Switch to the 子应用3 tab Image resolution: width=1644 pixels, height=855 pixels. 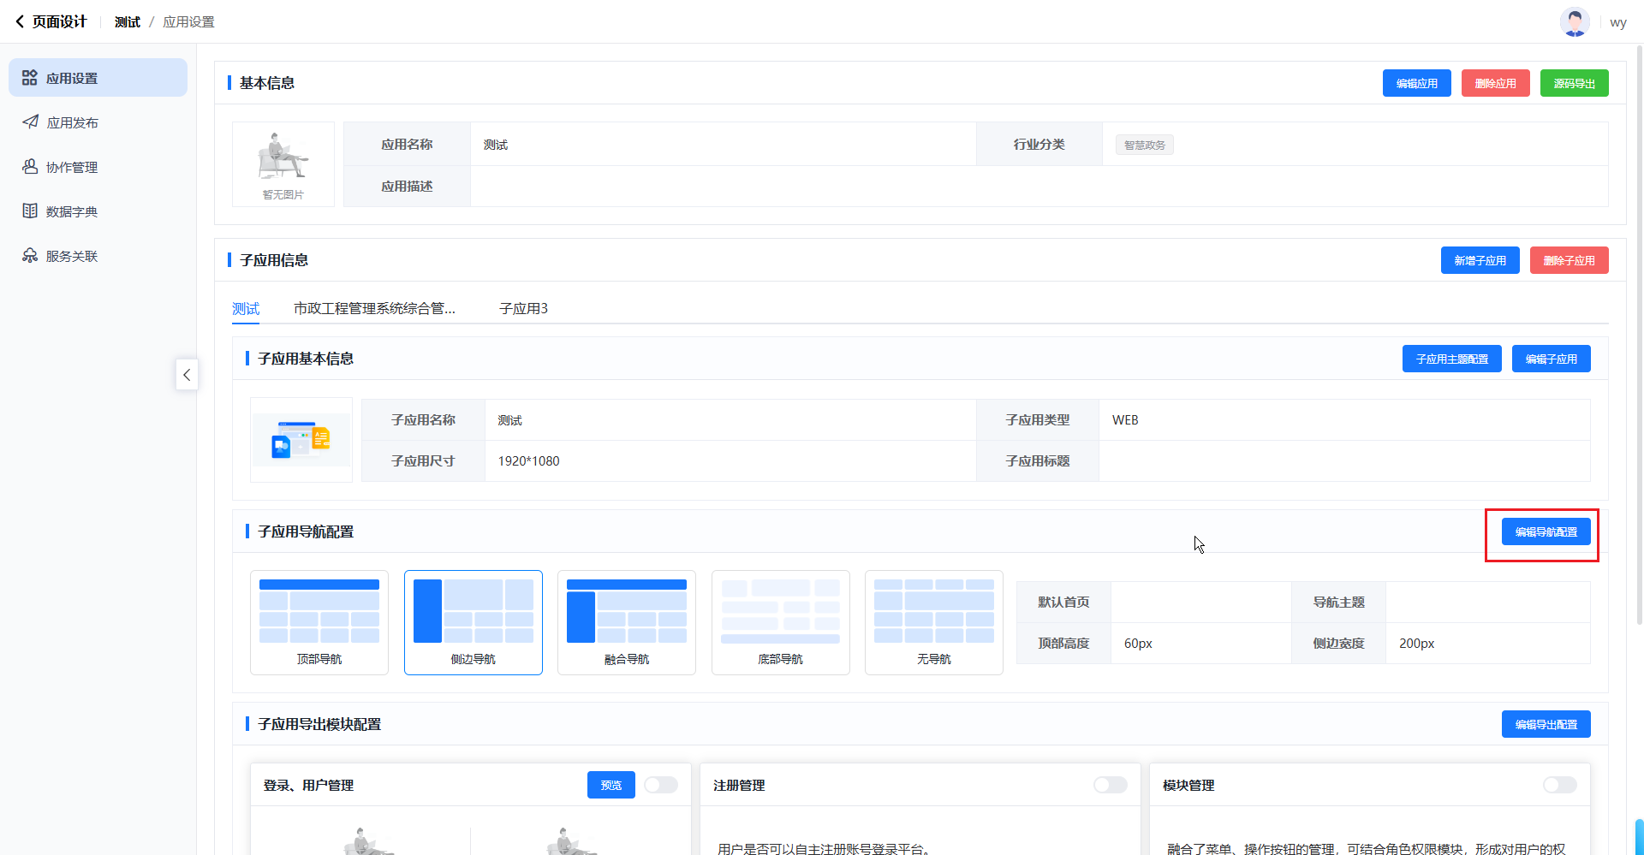(x=523, y=309)
